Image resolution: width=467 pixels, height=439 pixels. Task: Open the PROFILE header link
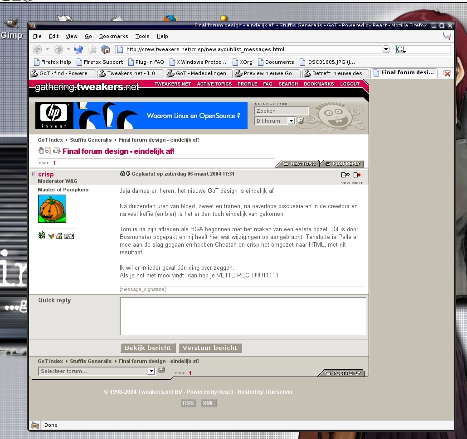pyautogui.click(x=247, y=84)
